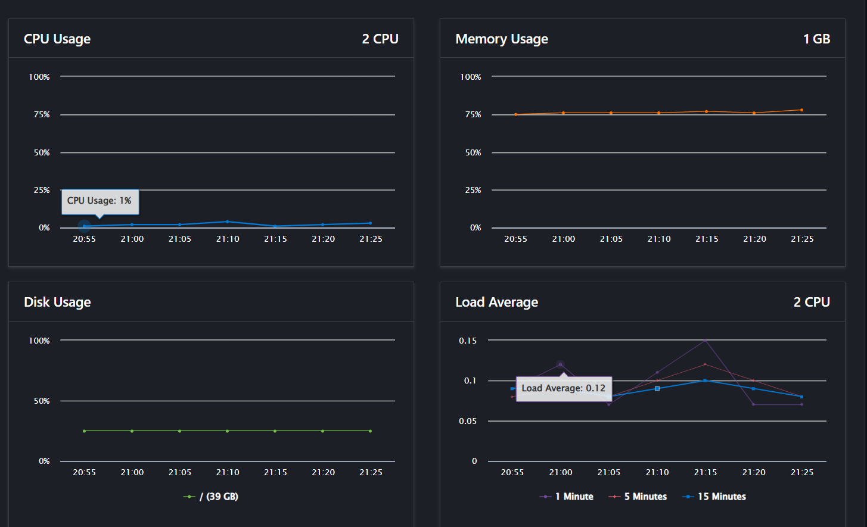Select the 15 Minutes square marker at 21:10
Image resolution: width=867 pixels, height=527 pixels.
coord(657,388)
